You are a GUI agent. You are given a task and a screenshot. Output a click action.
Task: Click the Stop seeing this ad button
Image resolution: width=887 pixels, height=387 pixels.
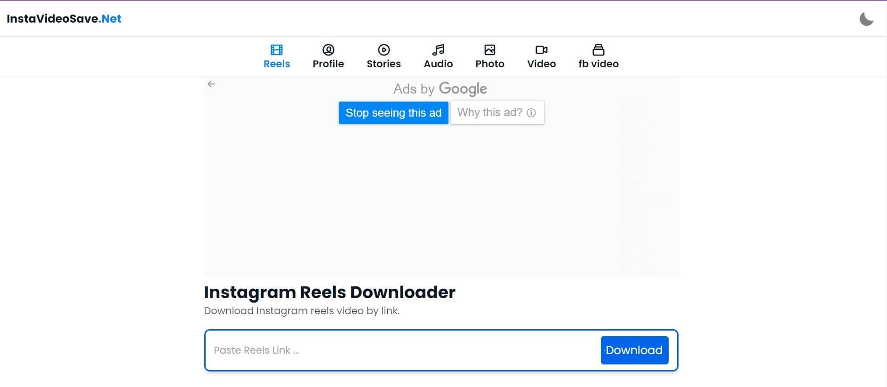click(393, 113)
